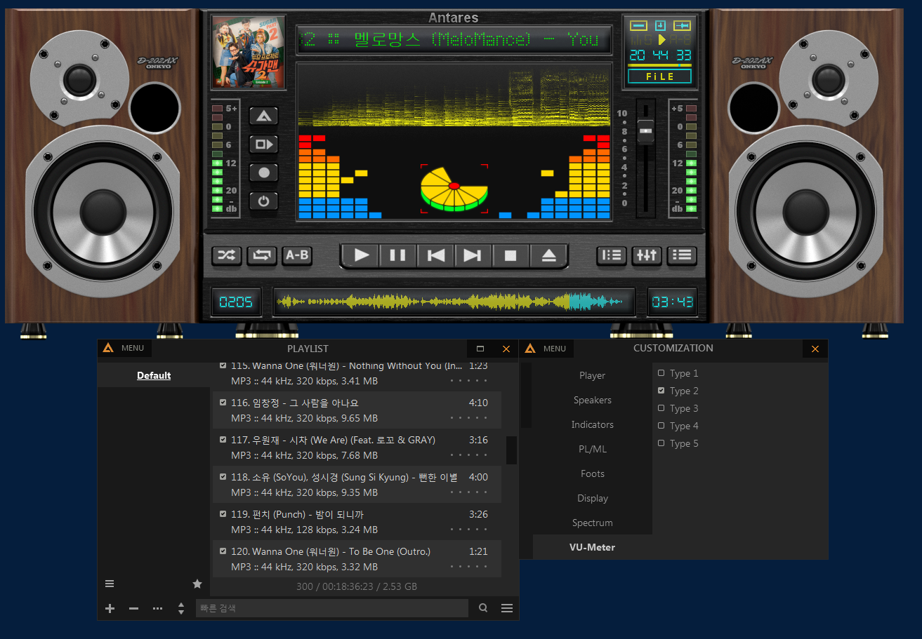Image resolution: width=922 pixels, height=639 pixels.
Task: Click the power button on the player
Action: (x=263, y=201)
